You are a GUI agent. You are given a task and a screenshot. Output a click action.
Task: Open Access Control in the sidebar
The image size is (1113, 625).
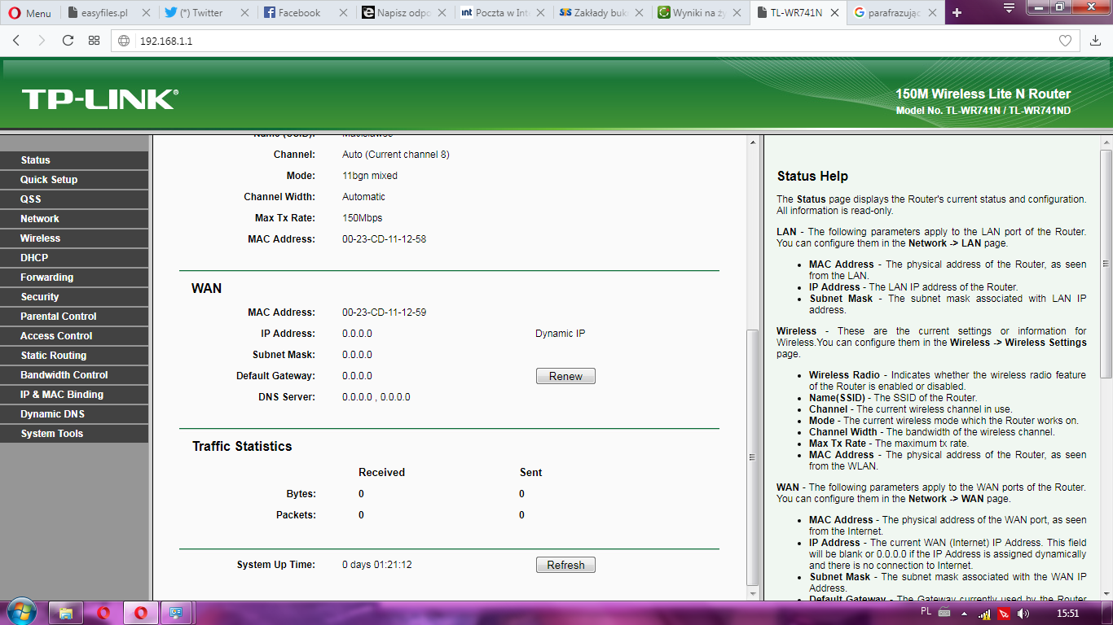74,336
